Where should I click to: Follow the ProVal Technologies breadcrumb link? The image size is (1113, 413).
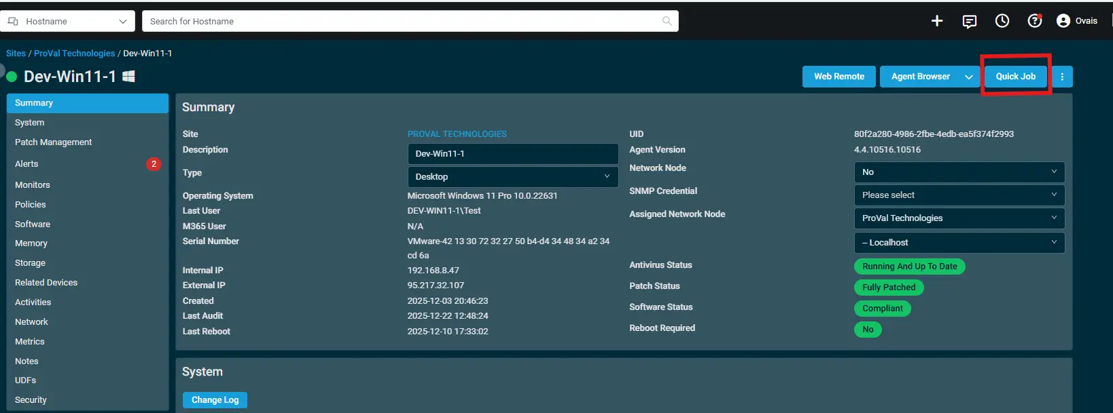click(74, 54)
